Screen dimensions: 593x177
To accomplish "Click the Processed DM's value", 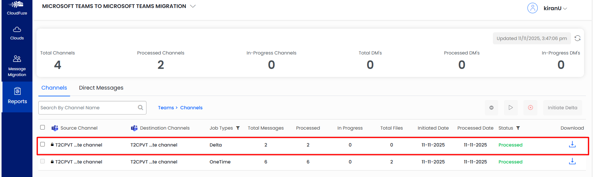I will (x=462, y=65).
